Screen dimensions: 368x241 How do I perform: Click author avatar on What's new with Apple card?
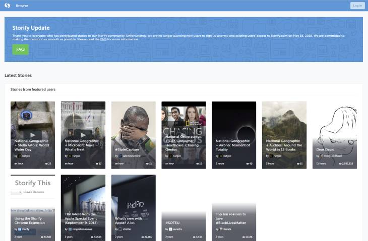[x=120, y=229]
